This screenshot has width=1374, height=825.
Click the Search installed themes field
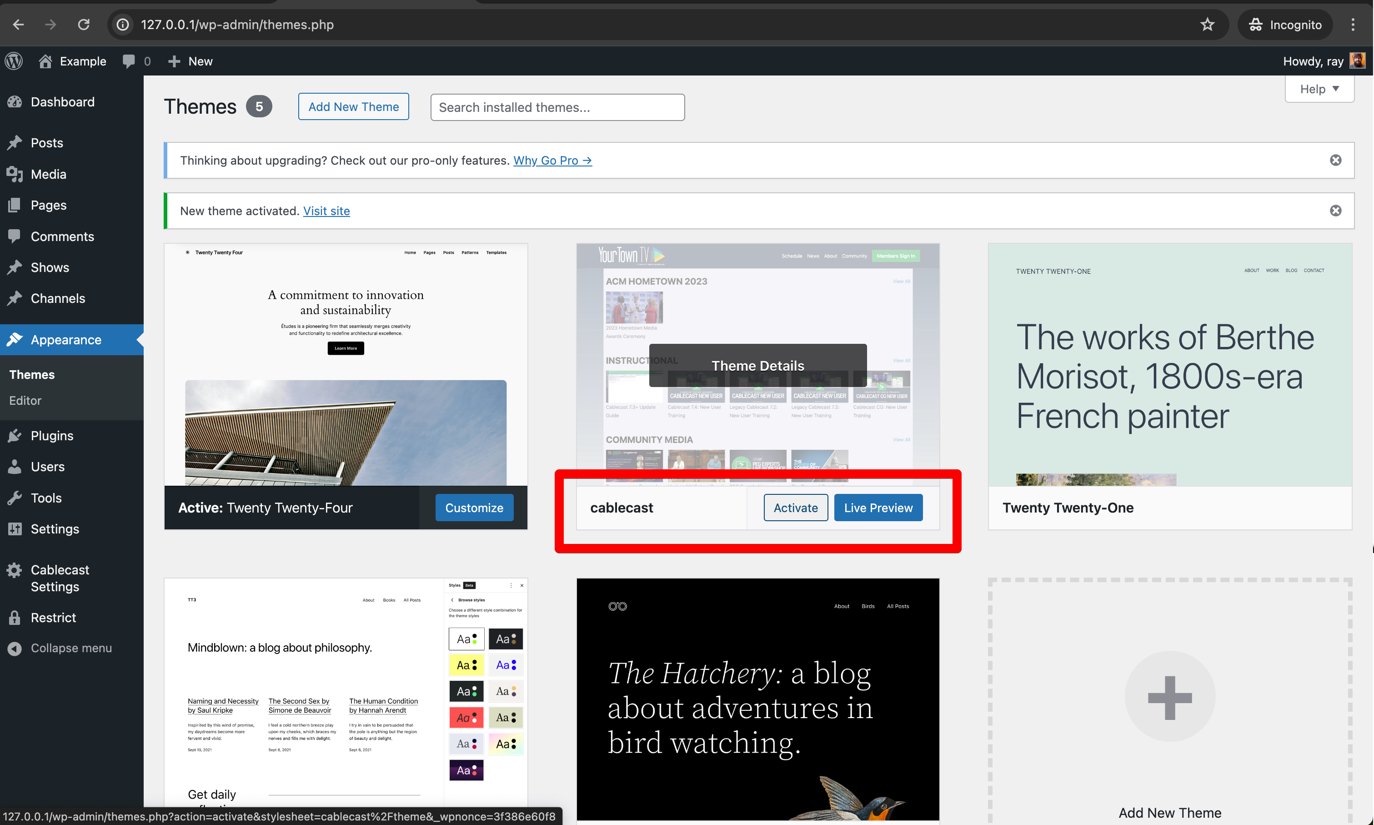[557, 107]
